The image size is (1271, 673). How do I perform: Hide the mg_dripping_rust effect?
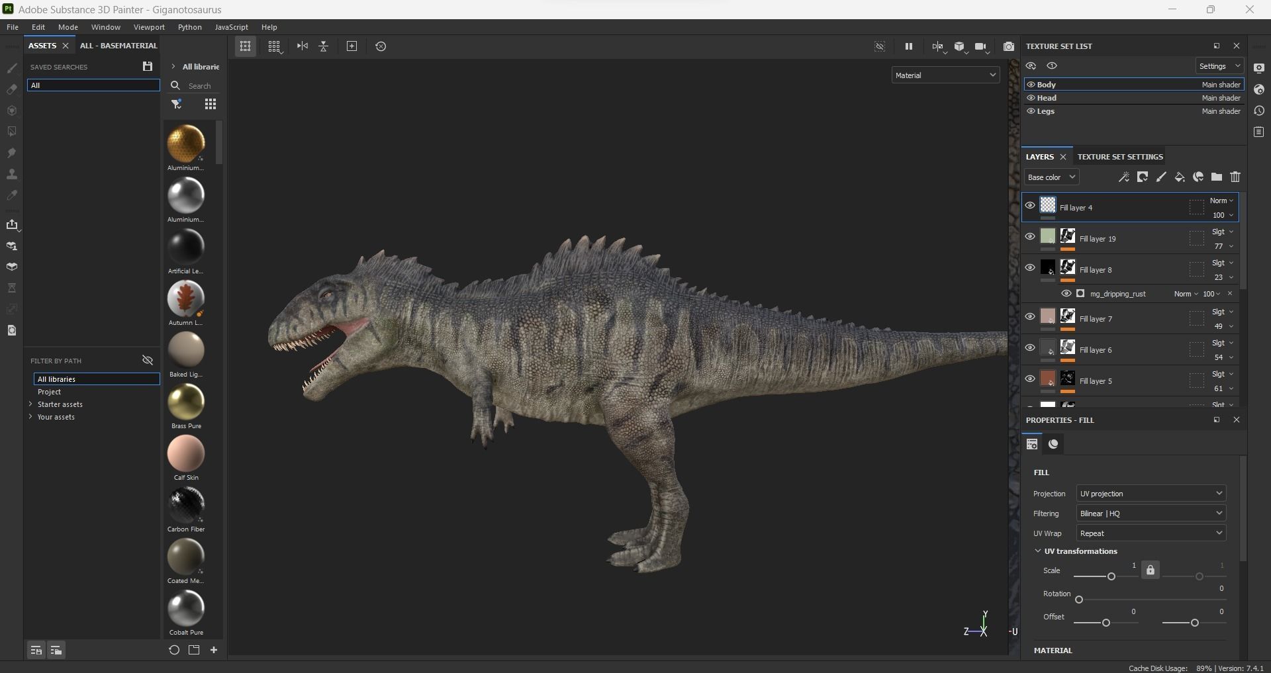(1066, 294)
